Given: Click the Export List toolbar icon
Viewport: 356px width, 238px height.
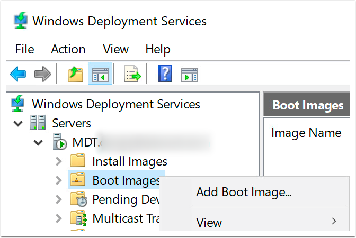Looking at the screenshot, I should [x=132, y=74].
